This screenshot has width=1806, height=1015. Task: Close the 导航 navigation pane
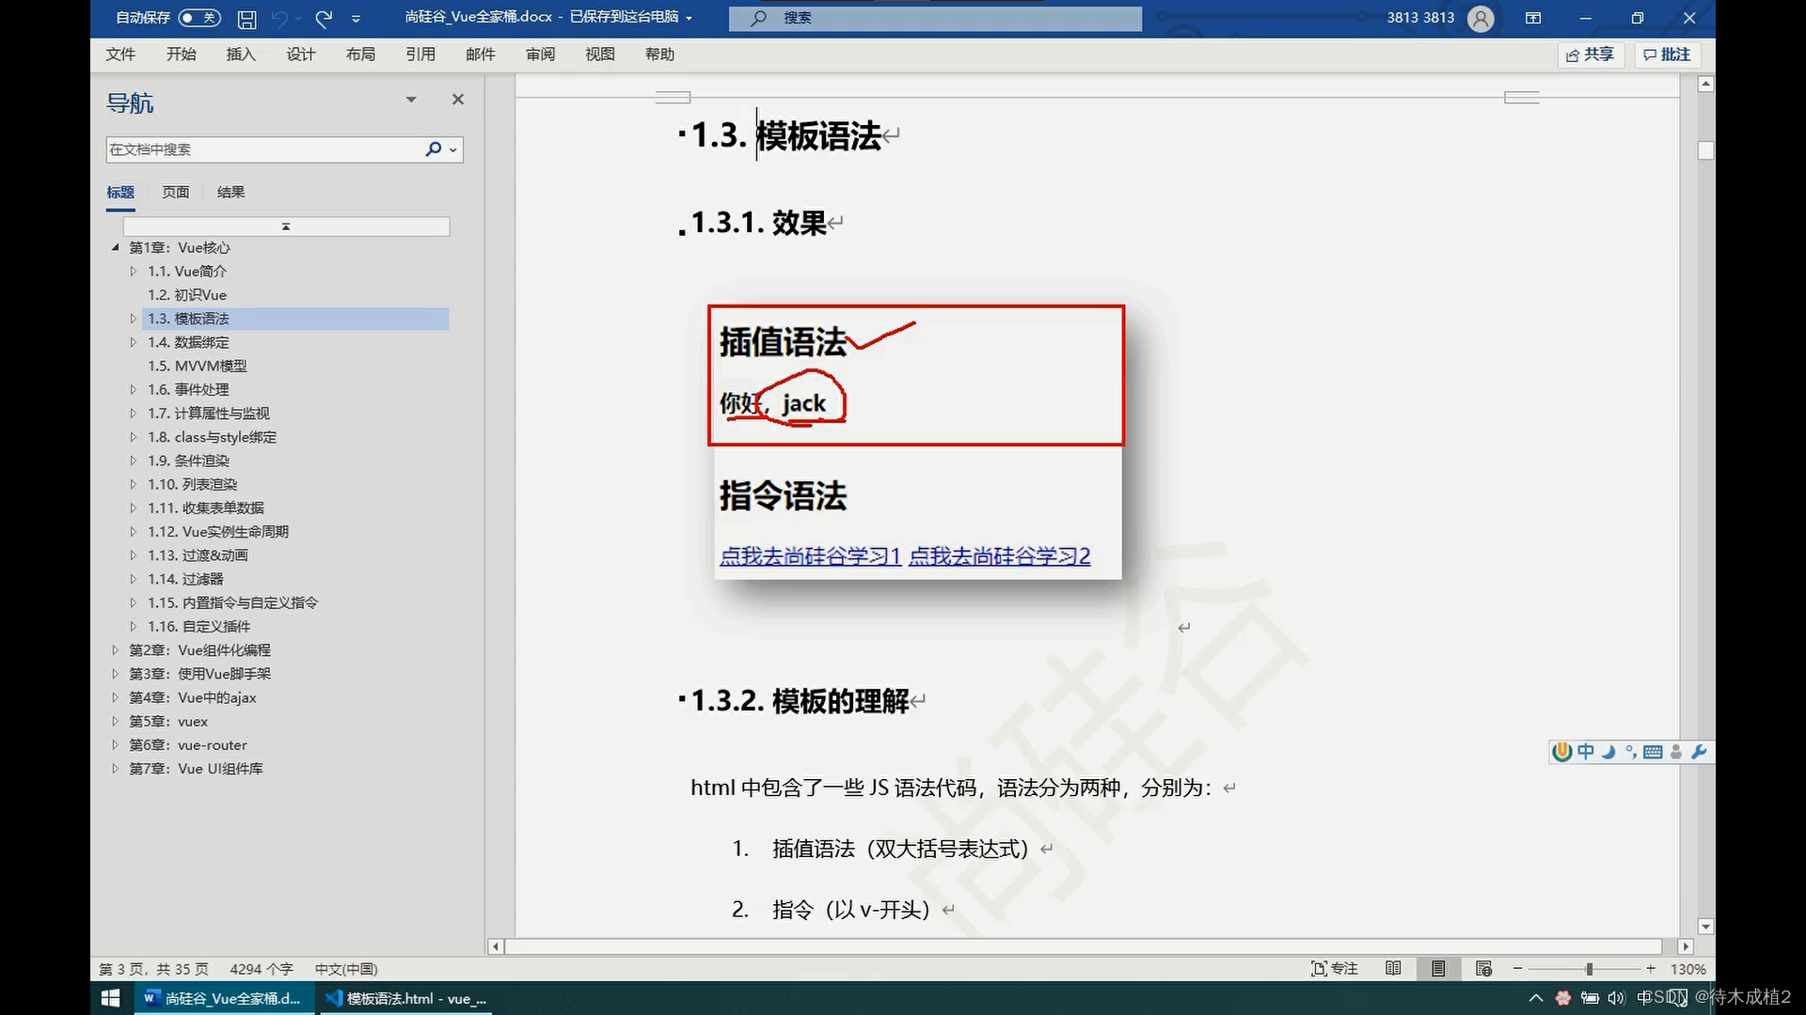458,100
